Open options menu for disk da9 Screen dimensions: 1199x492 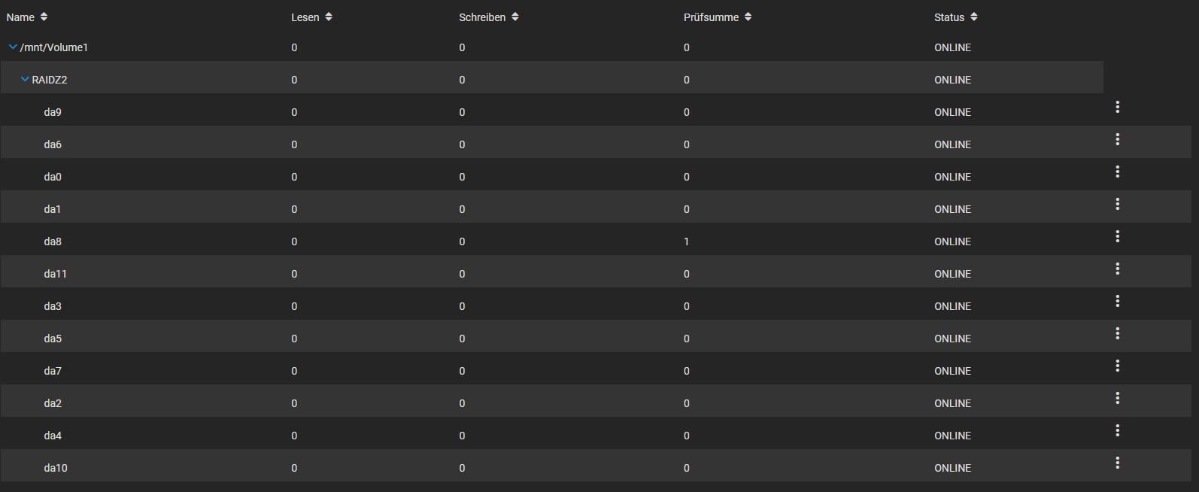(1117, 107)
